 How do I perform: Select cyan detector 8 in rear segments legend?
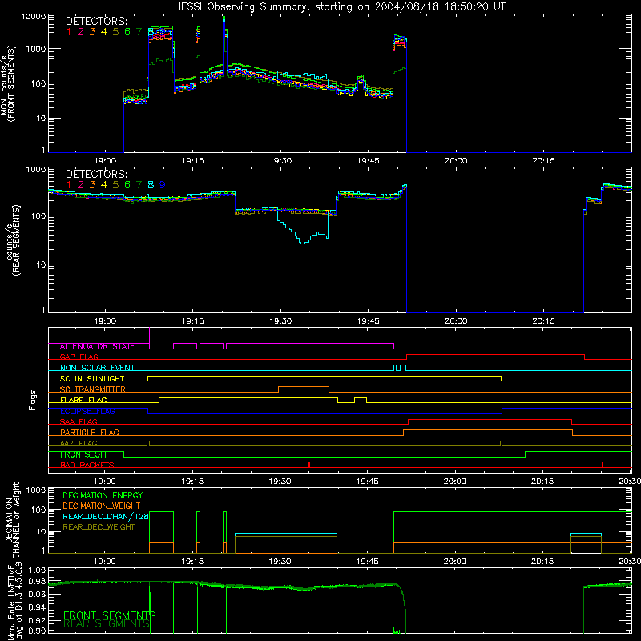tap(151, 185)
